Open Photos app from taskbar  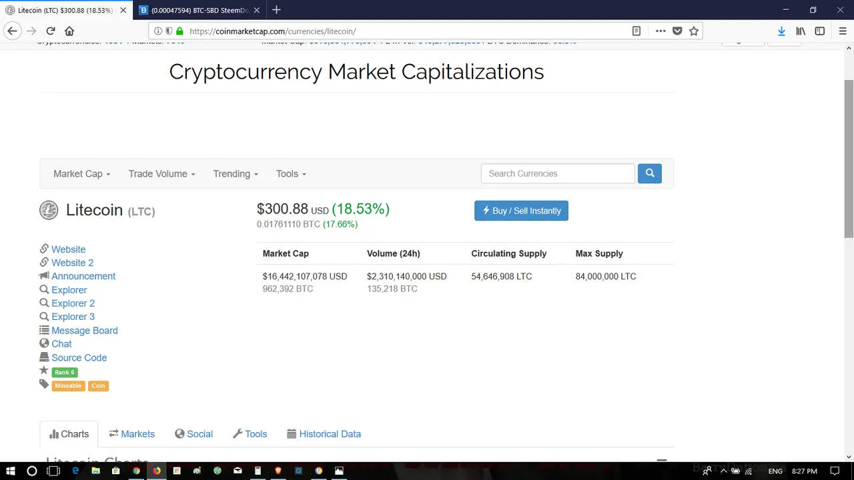(339, 471)
